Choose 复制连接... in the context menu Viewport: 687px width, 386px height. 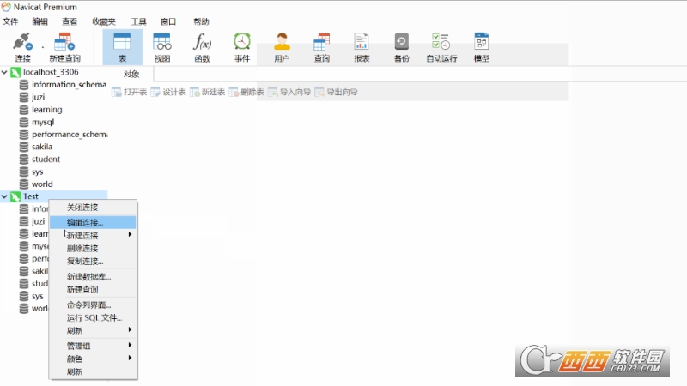pyautogui.click(x=93, y=262)
